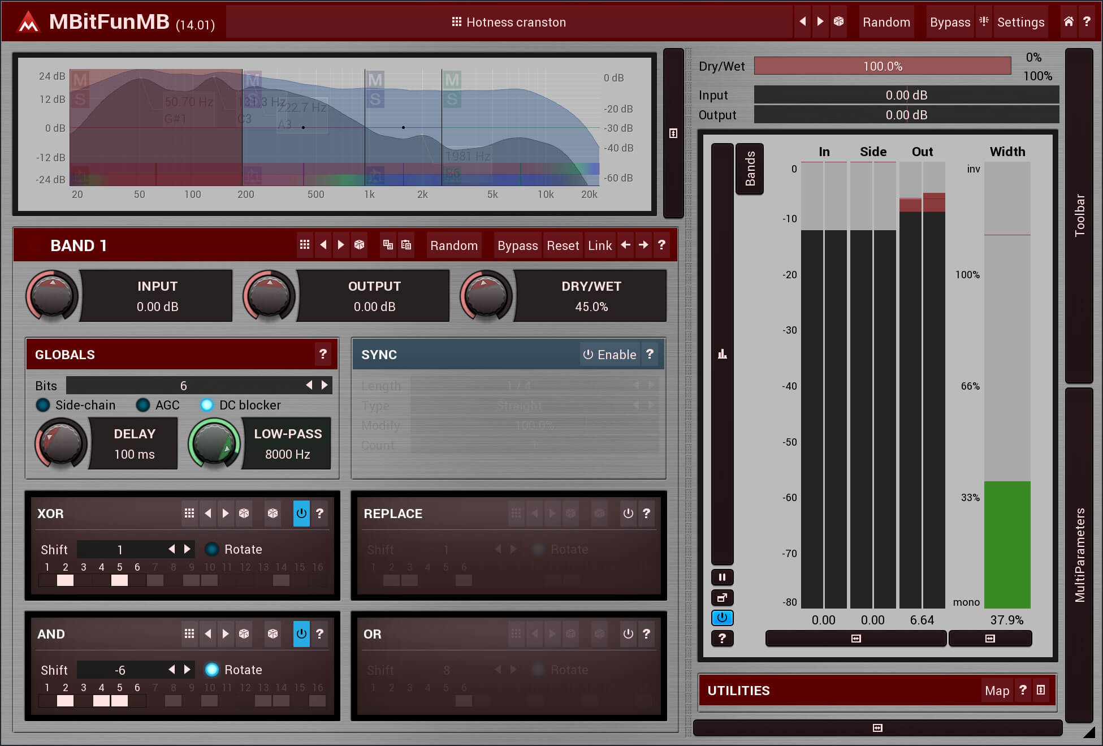The width and height of the screenshot is (1103, 746).
Task: Select next Band 1 preset arrow
Action: point(341,245)
